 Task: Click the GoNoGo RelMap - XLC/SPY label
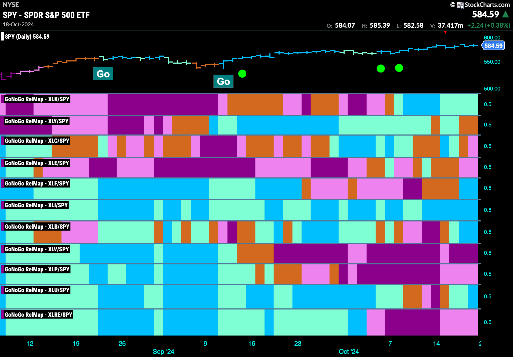click(37, 141)
